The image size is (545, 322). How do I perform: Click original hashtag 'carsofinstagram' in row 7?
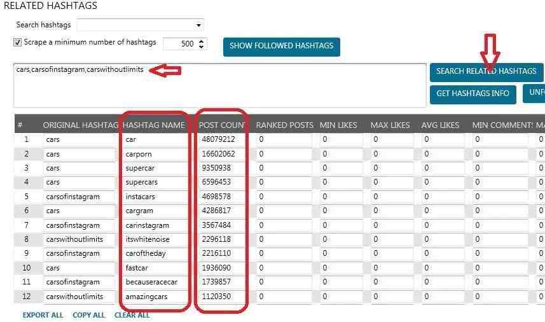point(79,225)
